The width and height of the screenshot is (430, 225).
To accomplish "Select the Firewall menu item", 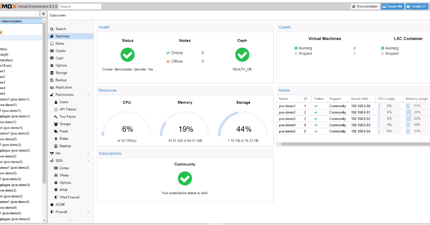I will click(71, 212).
